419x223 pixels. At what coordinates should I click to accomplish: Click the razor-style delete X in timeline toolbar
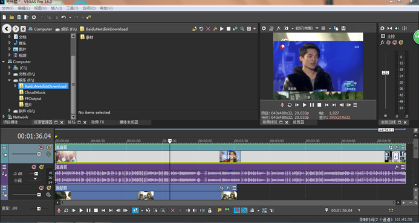pos(173,210)
